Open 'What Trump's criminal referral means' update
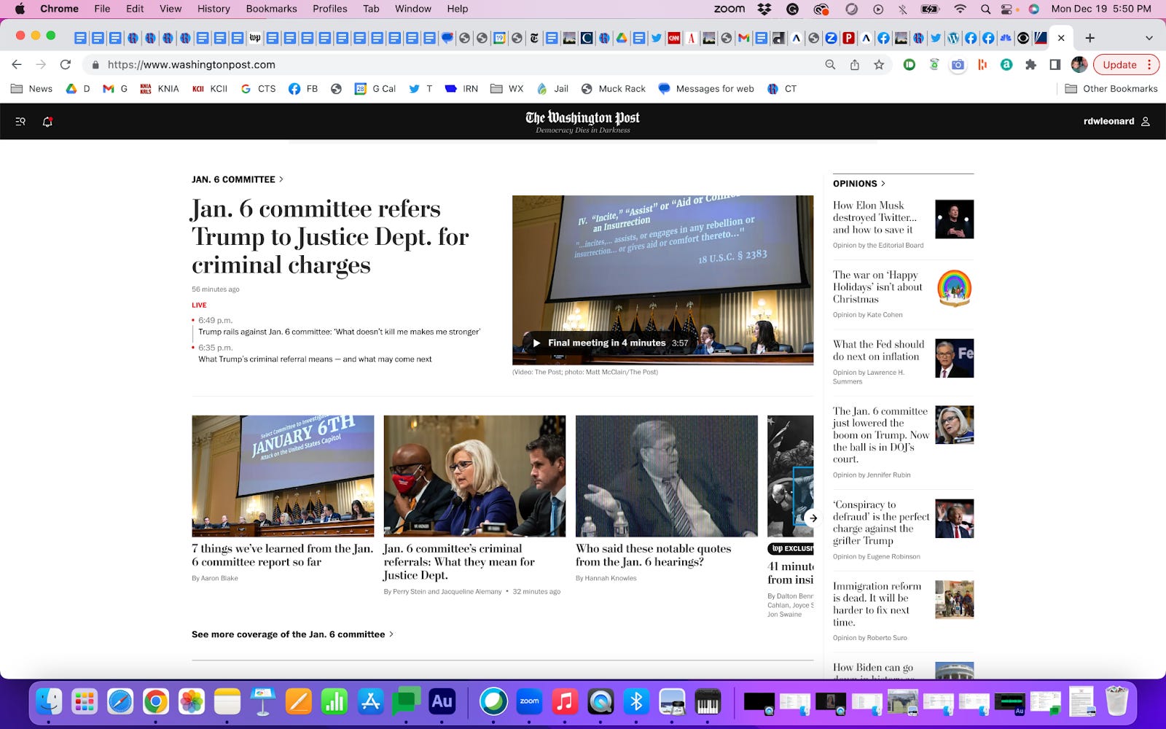 tap(315, 359)
